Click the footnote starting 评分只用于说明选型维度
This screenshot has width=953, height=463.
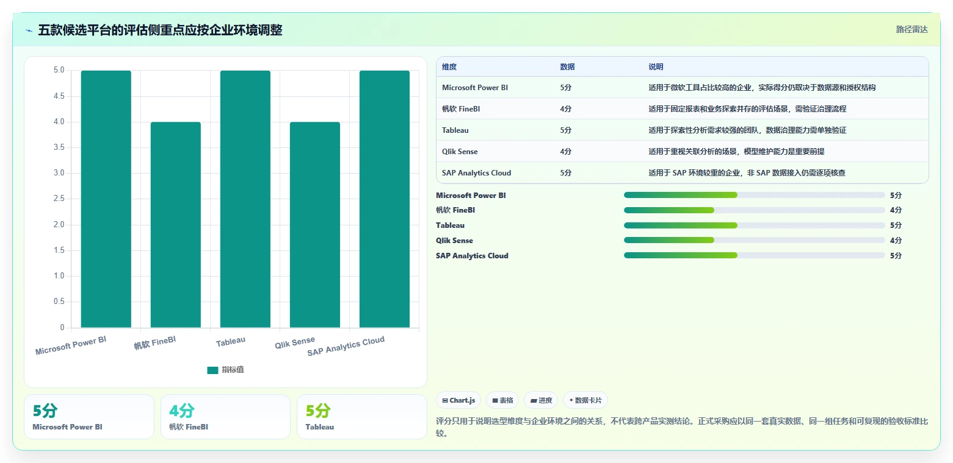tap(682, 427)
